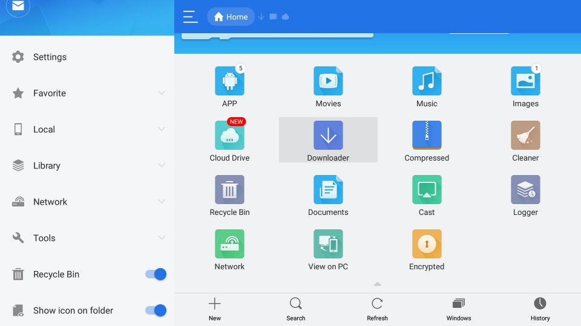Click the cloud icon in the path bar

click(285, 17)
